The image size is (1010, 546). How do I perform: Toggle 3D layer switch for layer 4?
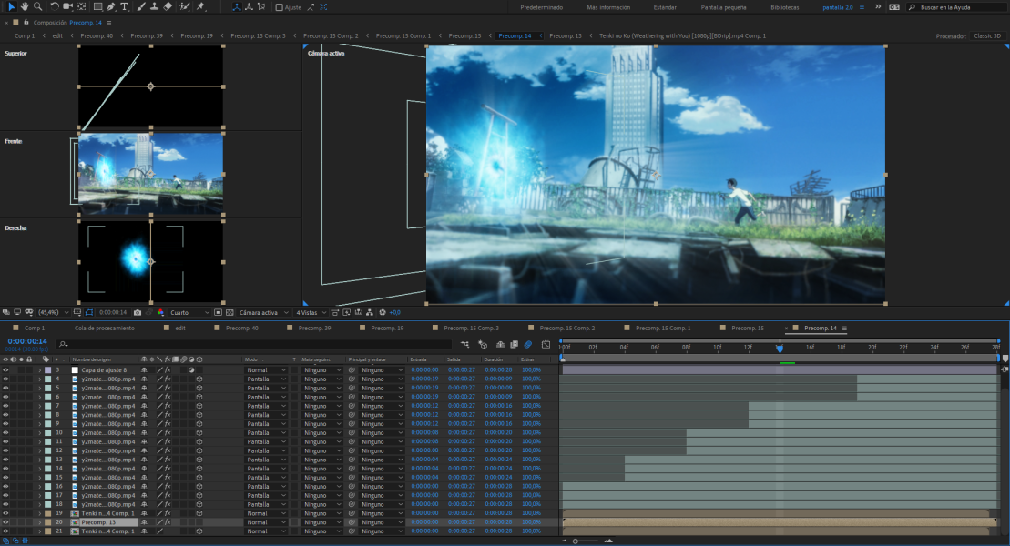point(199,379)
